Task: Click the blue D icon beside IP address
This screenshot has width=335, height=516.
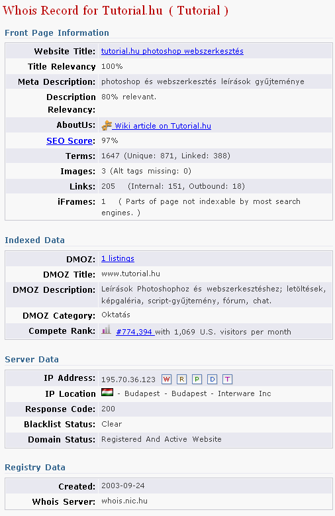Action: [x=213, y=380]
